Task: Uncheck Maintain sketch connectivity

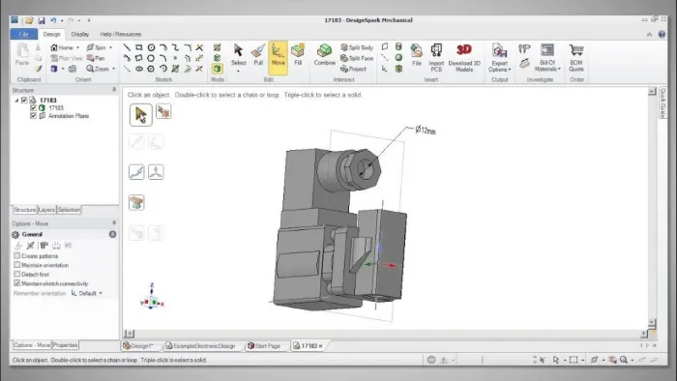Action: 16,283
